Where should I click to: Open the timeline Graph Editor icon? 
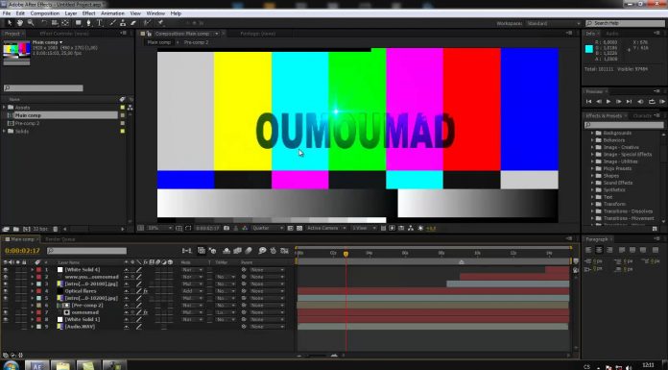[285, 251]
